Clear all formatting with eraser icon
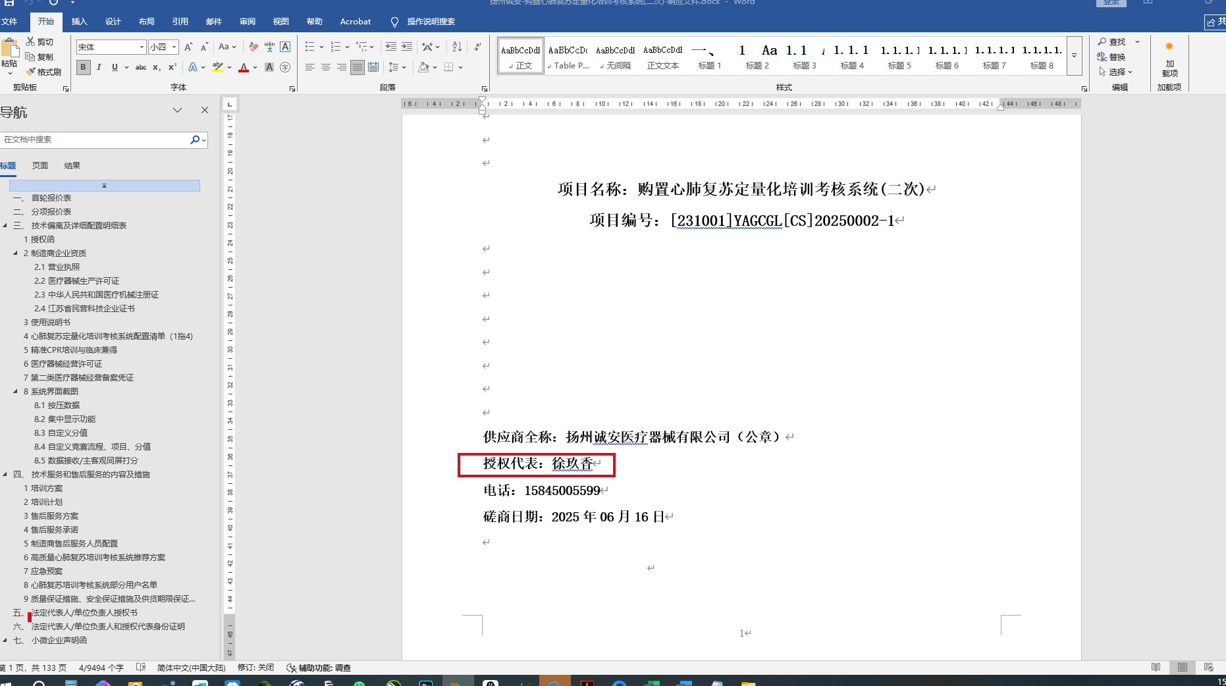 (253, 47)
